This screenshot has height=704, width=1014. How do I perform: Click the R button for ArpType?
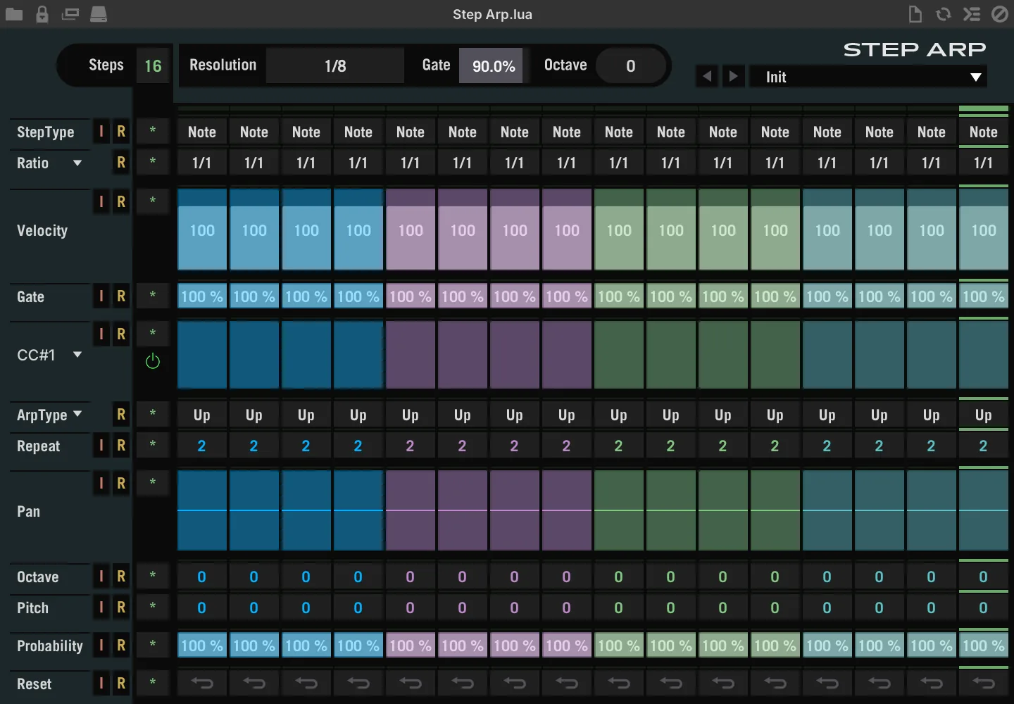coord(121,415)
